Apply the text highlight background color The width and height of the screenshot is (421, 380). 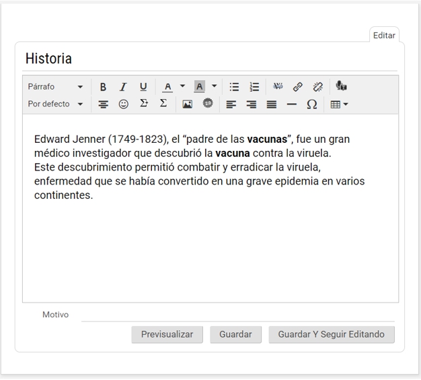(199, 87)
